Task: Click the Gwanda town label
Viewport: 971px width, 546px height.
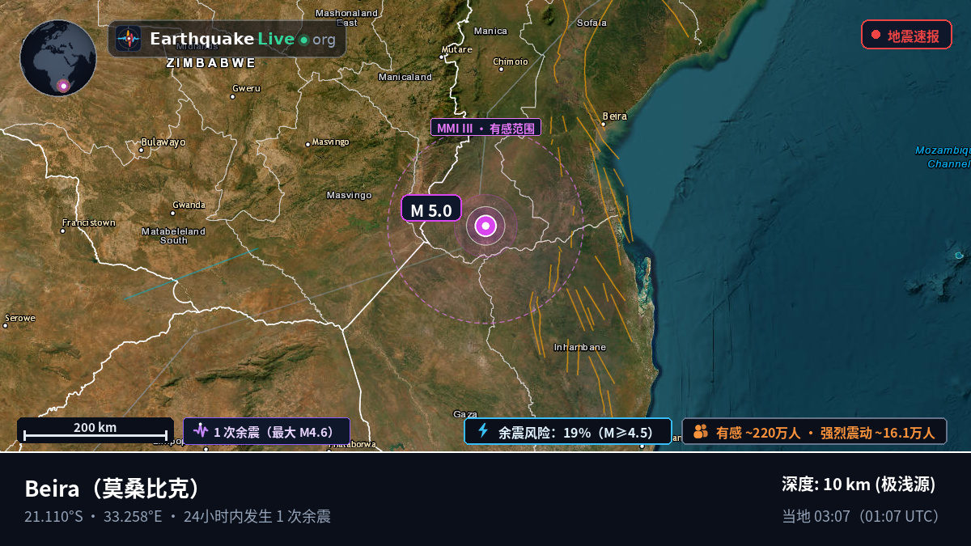Action: tap(189, 205)
